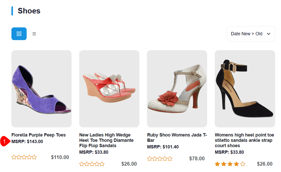281x172 pixels.
Task: Open New Ladies High Wedge Heel title link
Action: pos(106,140)
